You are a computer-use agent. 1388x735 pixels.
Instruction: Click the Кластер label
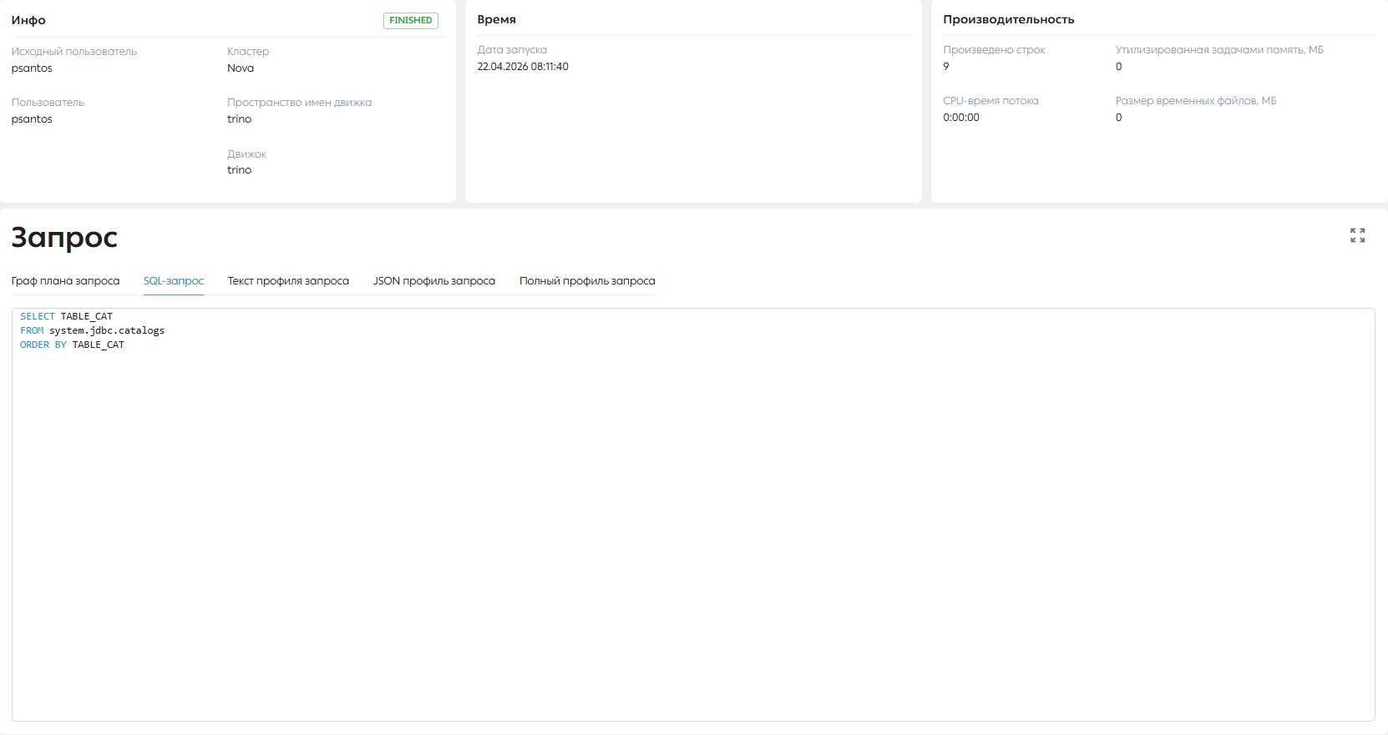[x=248, y=52]
